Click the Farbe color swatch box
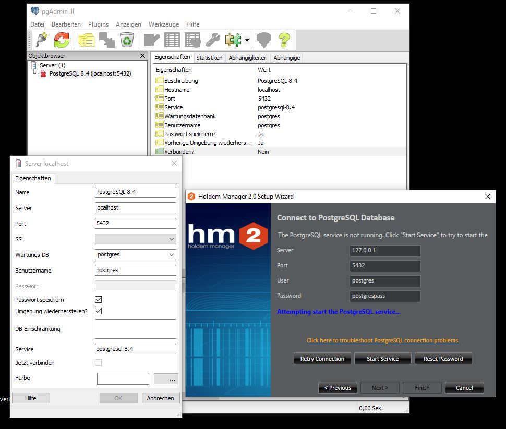506x429 pixels. pyautogui.click(x=123, y=378)
